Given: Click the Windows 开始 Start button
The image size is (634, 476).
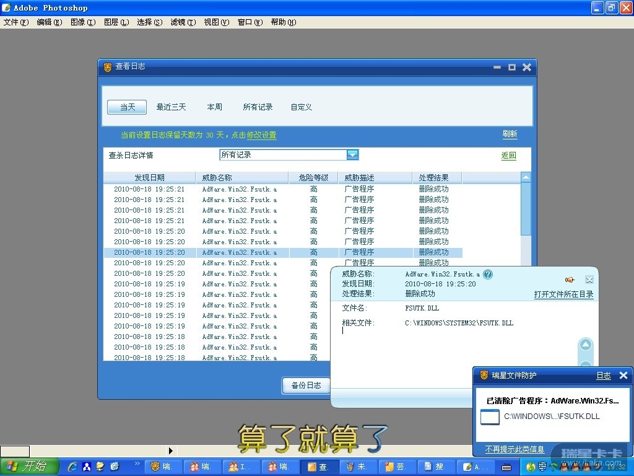Looking at the screenshot, I should pyautogui.click(x=29, y=467).
